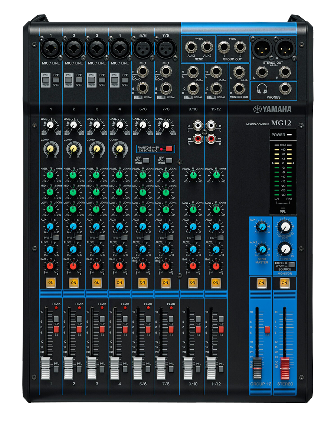Click the channel 11/12 PFL button

221,369
